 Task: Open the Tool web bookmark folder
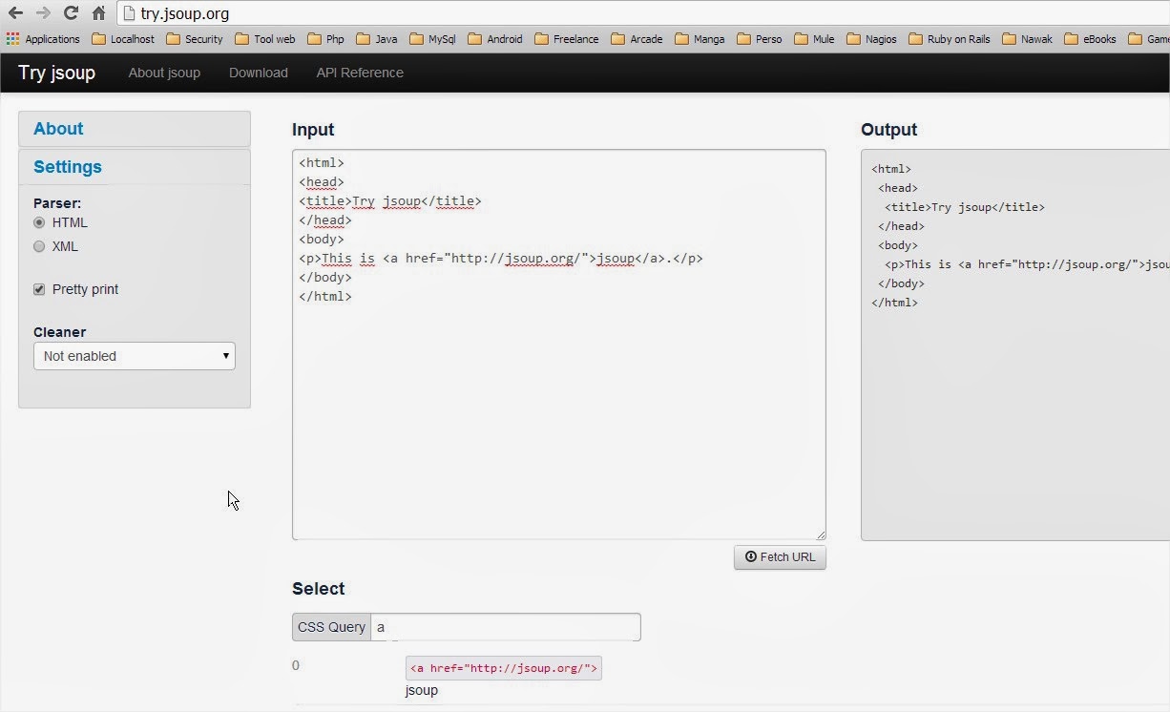click(264, 39)
